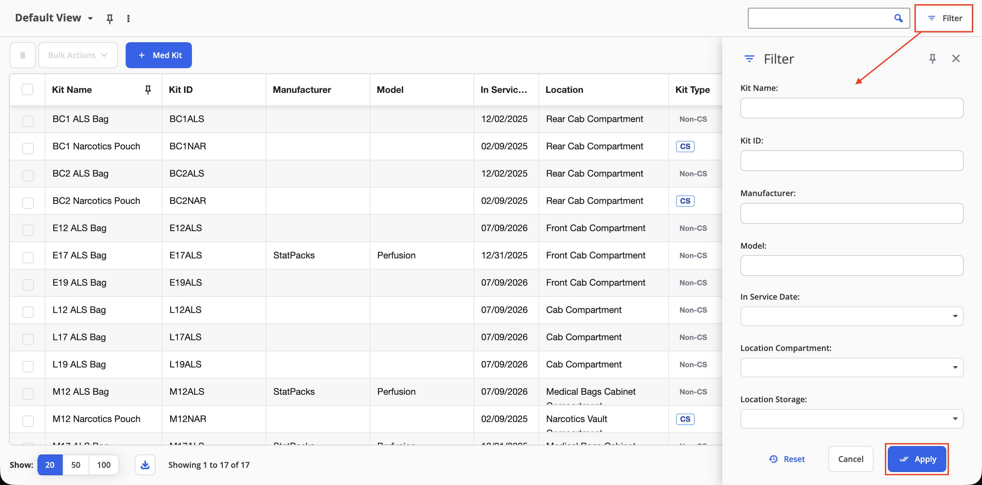Select the L19 ALS Bag row checkbox
The height and width of the screenshot is (485, 982).
(x=28, y=366)
